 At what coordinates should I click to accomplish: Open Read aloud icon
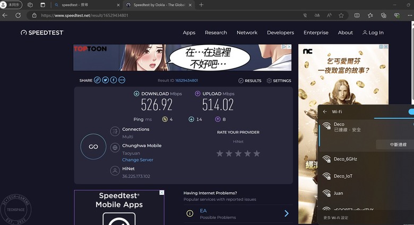coord(329,15)
